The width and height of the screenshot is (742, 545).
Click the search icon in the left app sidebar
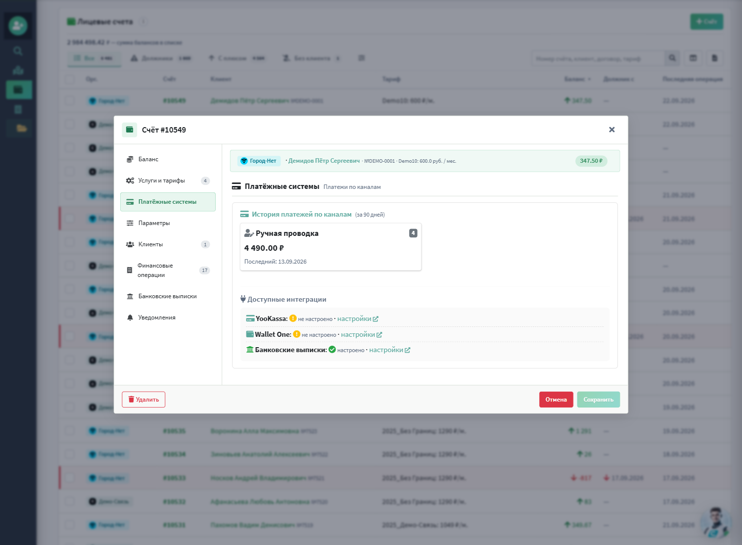point(18,51)
